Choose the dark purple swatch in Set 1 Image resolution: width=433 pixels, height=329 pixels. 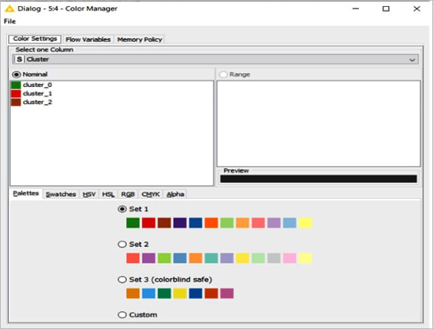pos(180,223)
